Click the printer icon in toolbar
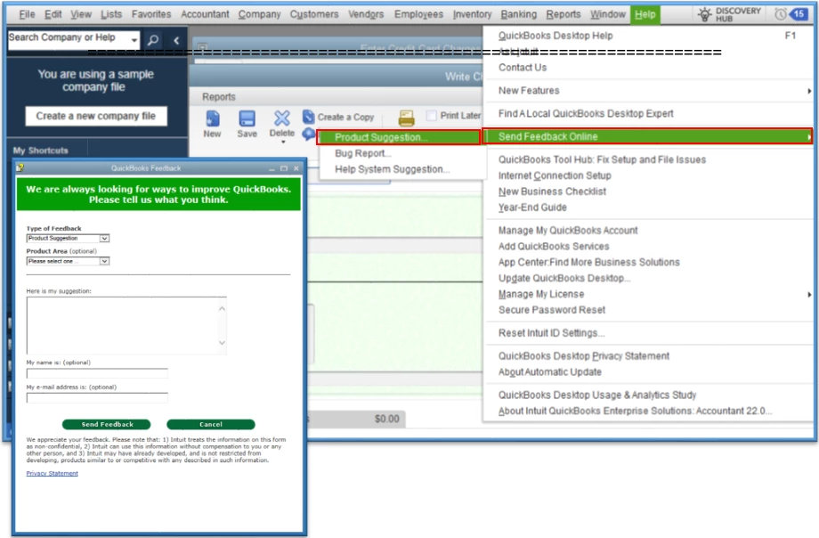 pos(406,118)
